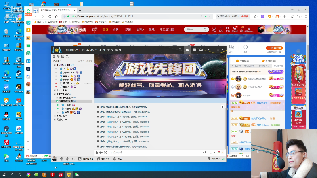Click the scissors screenshot icon in browser toolbar
The width and height of the screenshot is (317, 178).
point(255,17)
